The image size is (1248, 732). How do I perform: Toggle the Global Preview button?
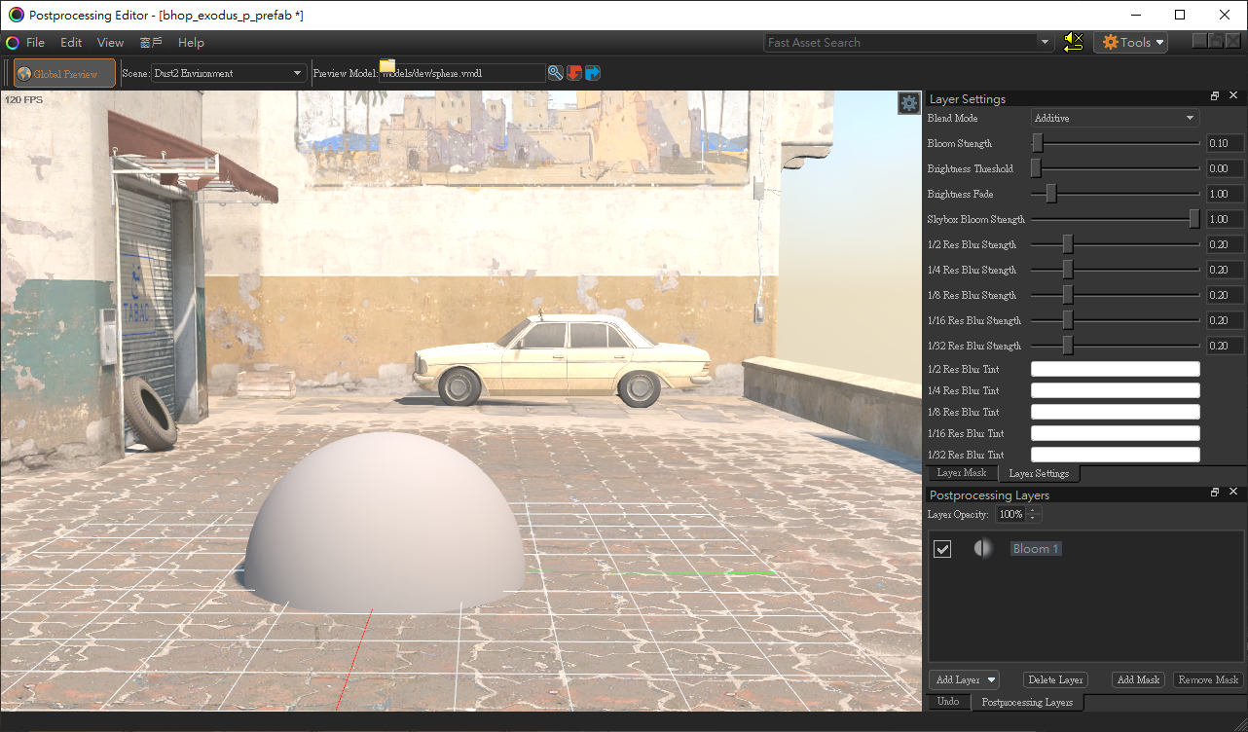pyautogui.click(x=64, y=73)
